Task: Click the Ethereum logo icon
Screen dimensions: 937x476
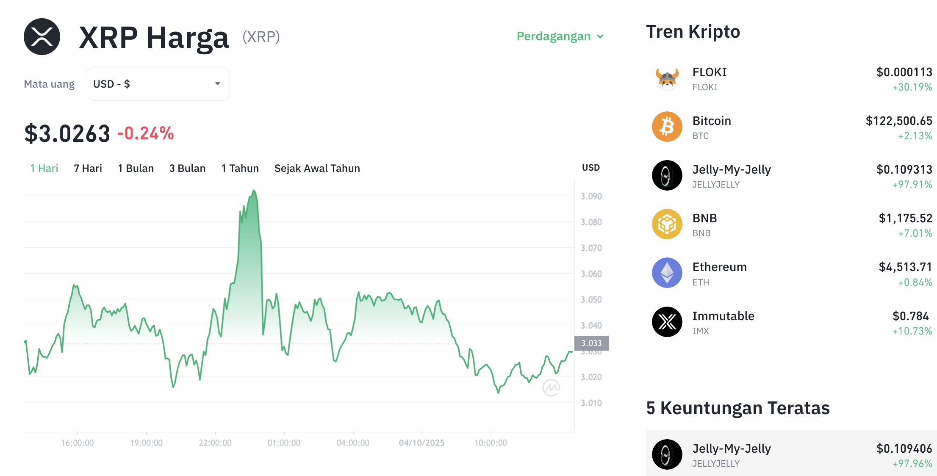Action: coord(667,273)
